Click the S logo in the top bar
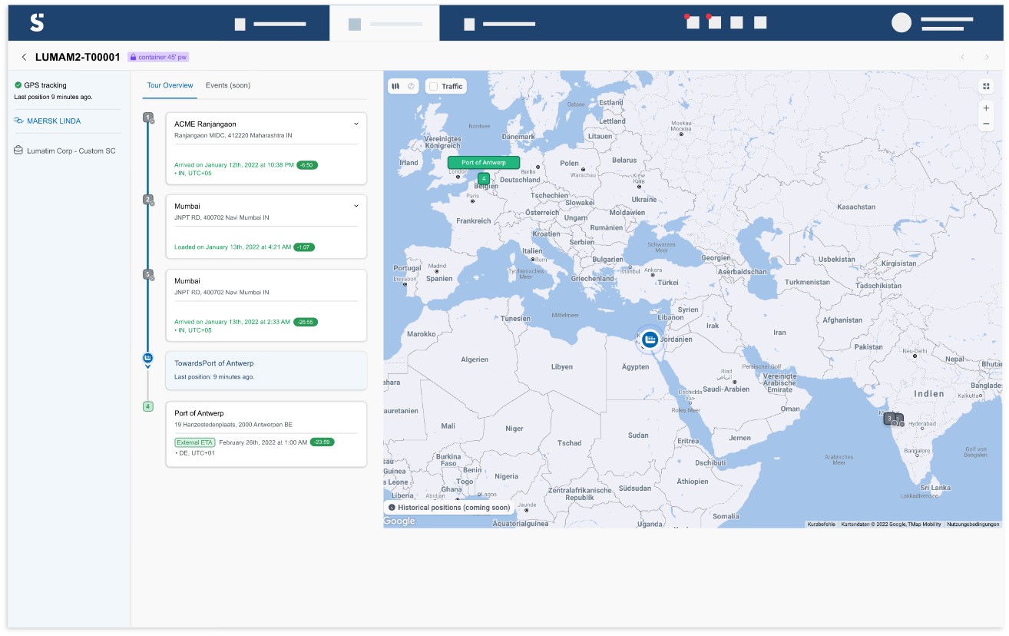The height and width of the screenshot is (636, 1009). pos(37,22)
